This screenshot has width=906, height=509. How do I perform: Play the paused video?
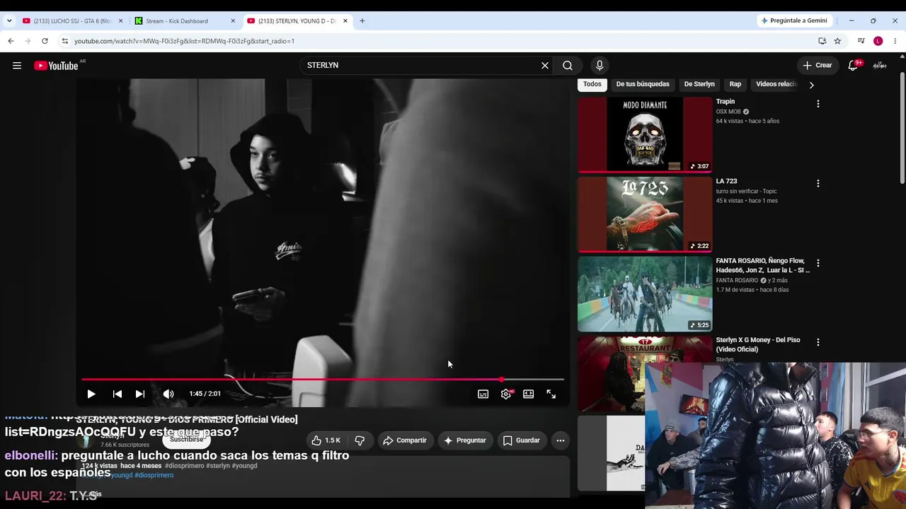[91, 394]
